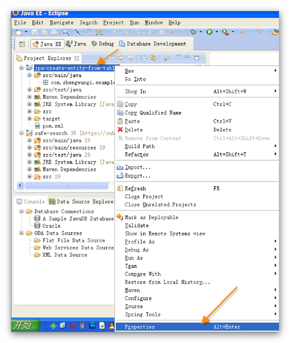This screenshot has height=343, width=290.
Task: Open the Navigate menu
Action: point(62,23)
